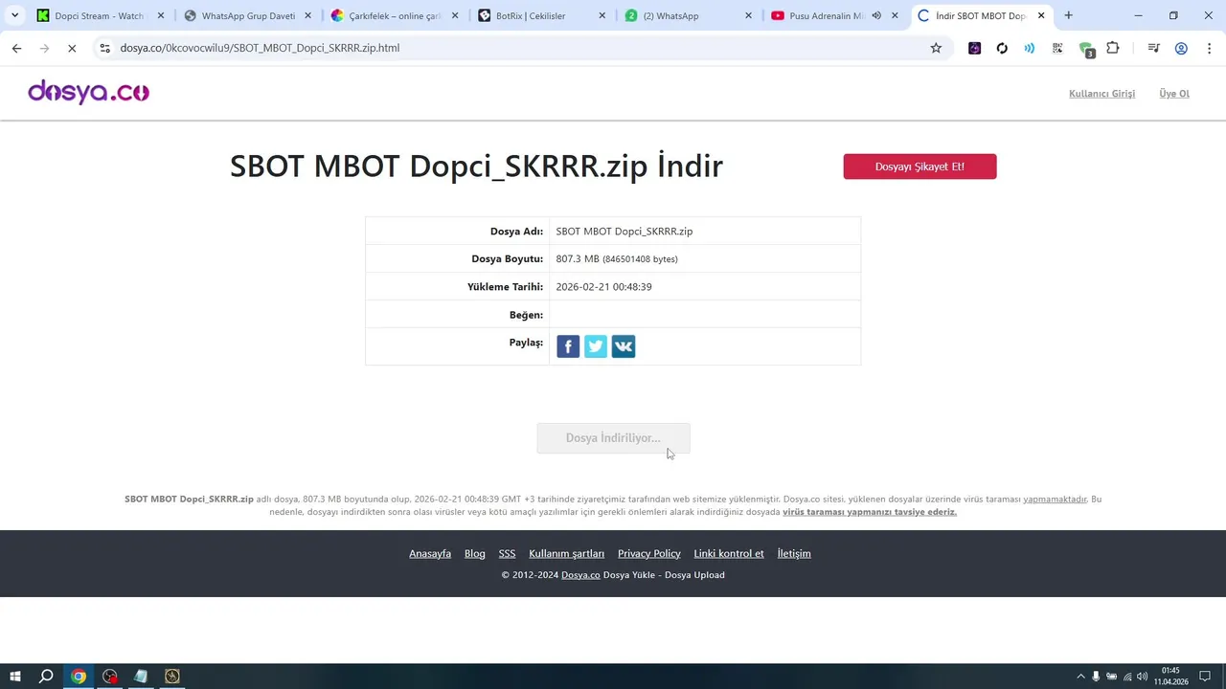Screen dimensions: 1226x689
Task: Bookmark this page with the star icon
Action: [936, 48]
